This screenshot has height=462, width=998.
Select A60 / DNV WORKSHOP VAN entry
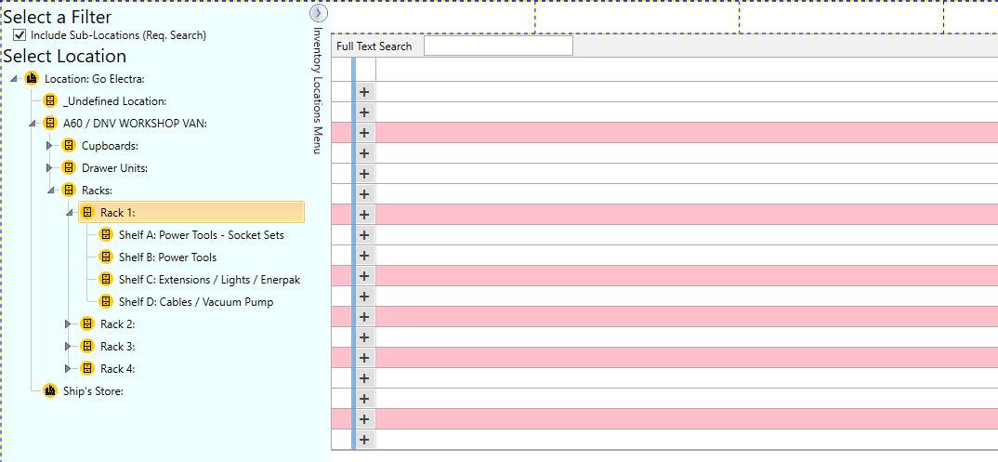(135, 124)
